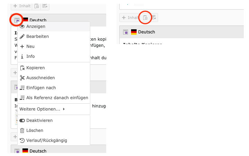249x156 pixels.
Task: Click the German flag in the right panel header
Action: (134, 32)
